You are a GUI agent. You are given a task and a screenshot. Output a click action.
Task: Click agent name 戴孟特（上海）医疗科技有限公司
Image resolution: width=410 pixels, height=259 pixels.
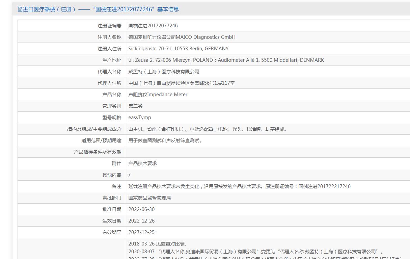[164, 72]
